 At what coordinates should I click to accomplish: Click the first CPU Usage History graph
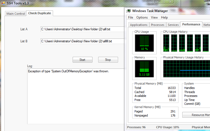[166, 43]
